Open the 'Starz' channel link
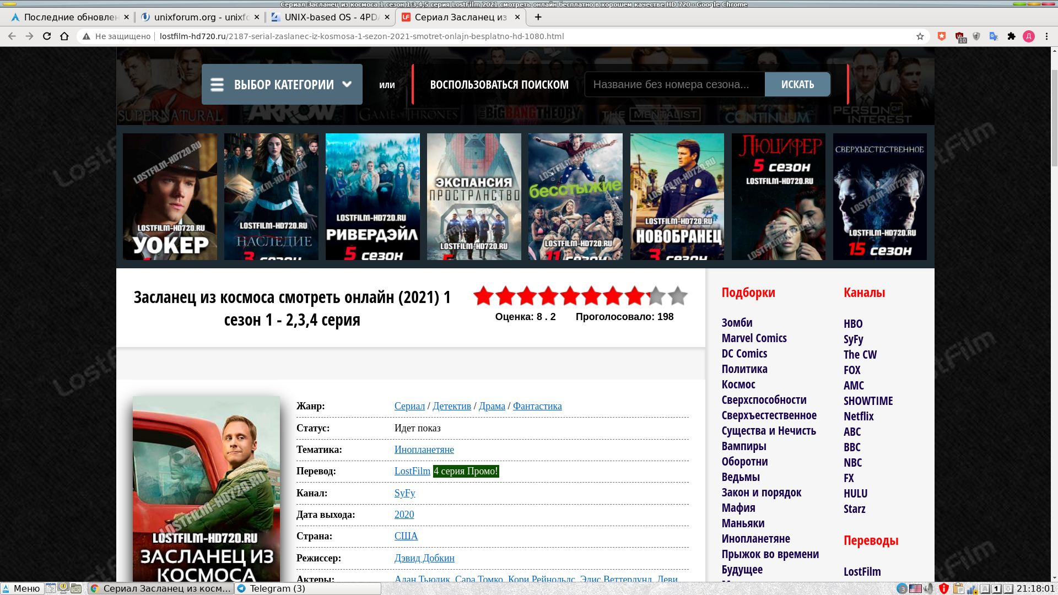Screen dimensions: 1058x595 click(855, 509)
